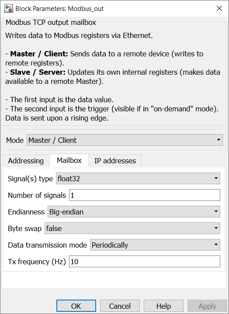The width and height of the screenshot is (229, 314).
Task: Switch to the Addressing tab
Action: click(x=26, y=161)
